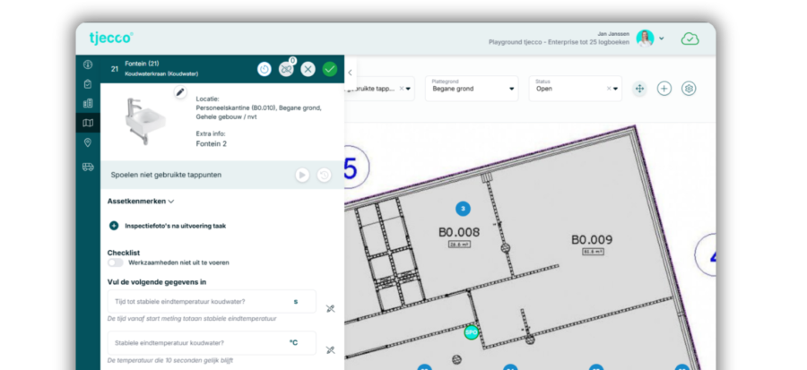Start the Spoelen niet gebruikte tappunten task

[x=302, y=176]
